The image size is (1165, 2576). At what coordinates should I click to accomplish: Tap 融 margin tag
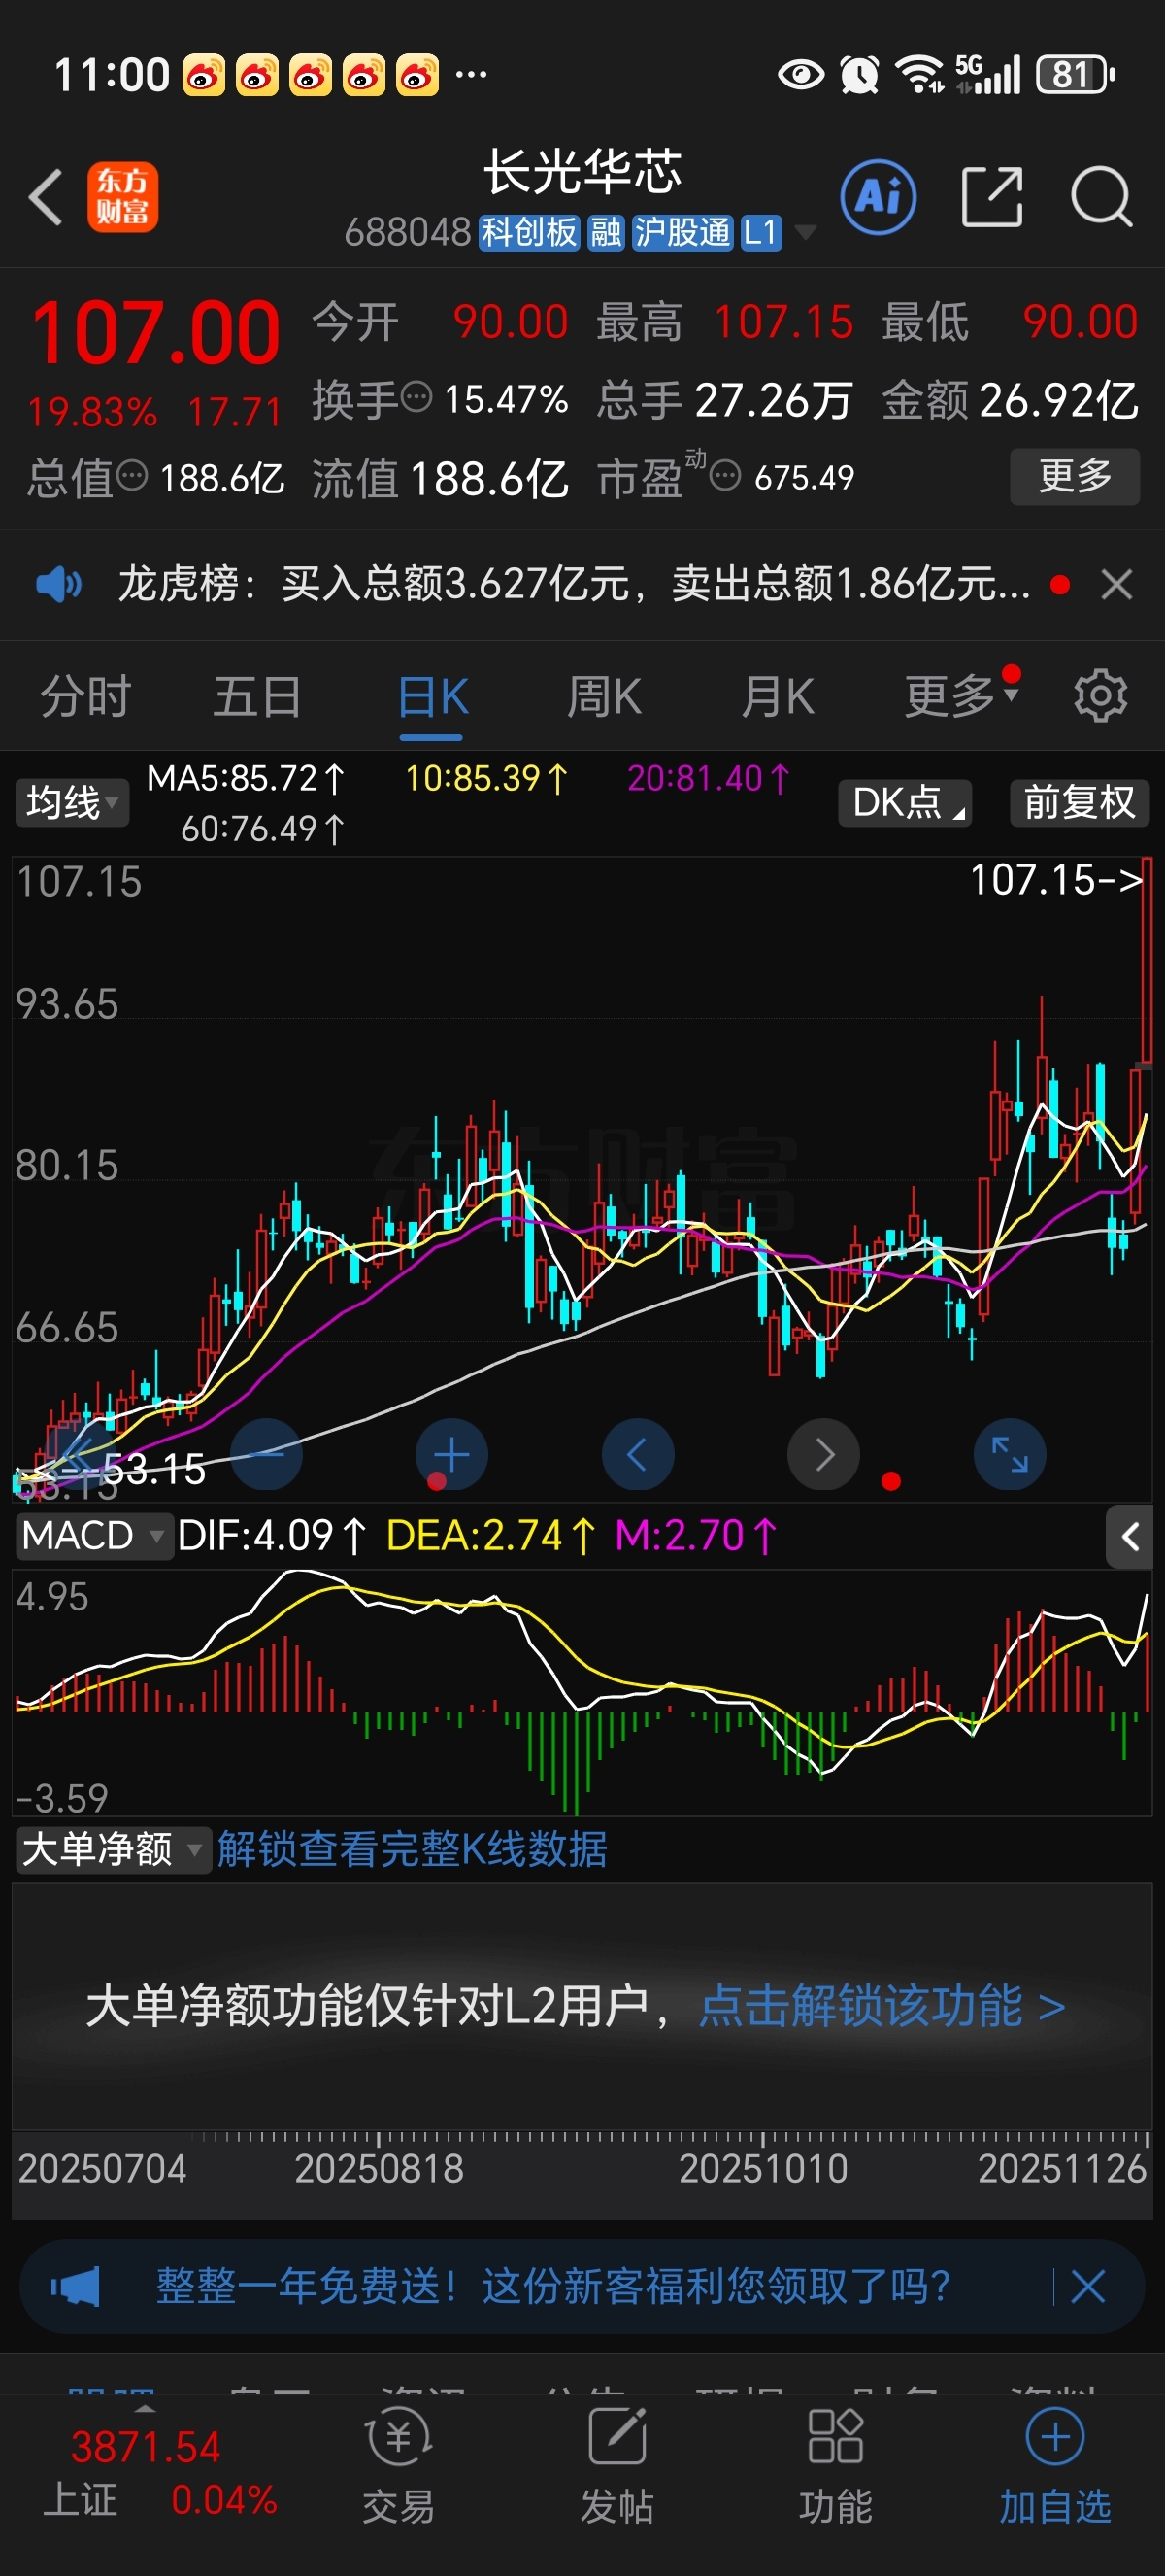(x=606, y=232)
